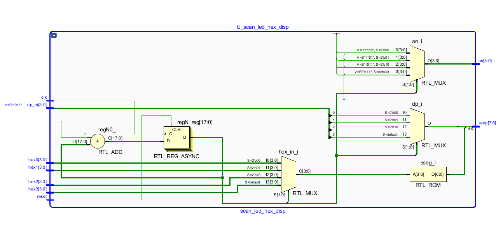The image size is (503, 234).
Task: Select the U_scan_led_hex_disp instance title
Action: (x=263, y=27)
